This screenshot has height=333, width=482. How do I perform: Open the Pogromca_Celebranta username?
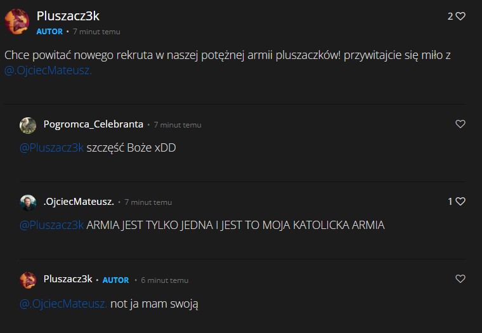pyautogui.click(x=93, y=124)
